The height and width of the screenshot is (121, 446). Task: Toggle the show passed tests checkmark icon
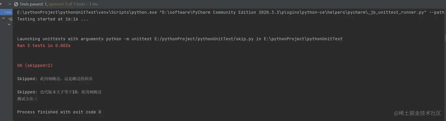click(x=1, y=4)
